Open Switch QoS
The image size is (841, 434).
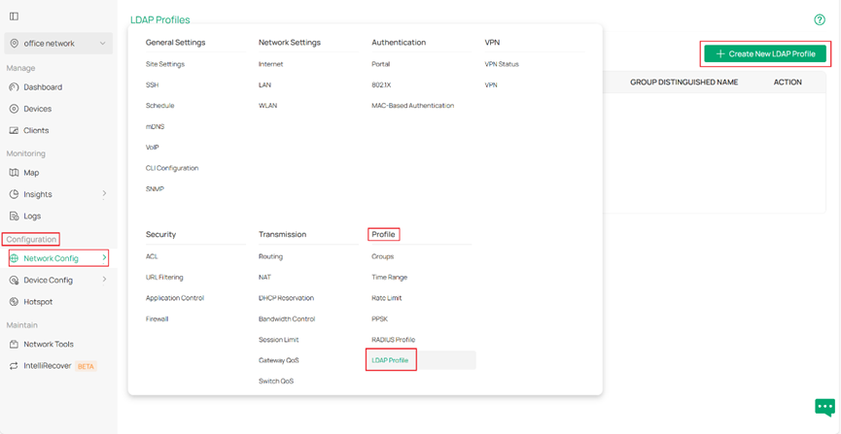click(276, 381)
